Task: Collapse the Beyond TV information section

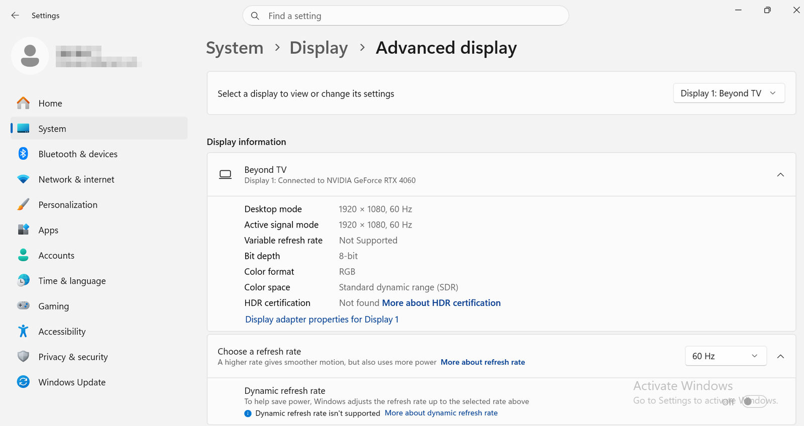Action: [x=780, y=175]
